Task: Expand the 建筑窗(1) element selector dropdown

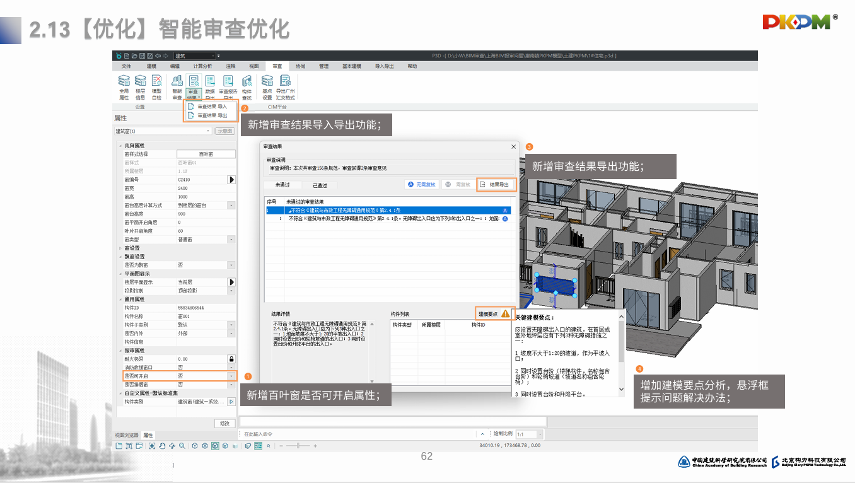Action: 209,131
